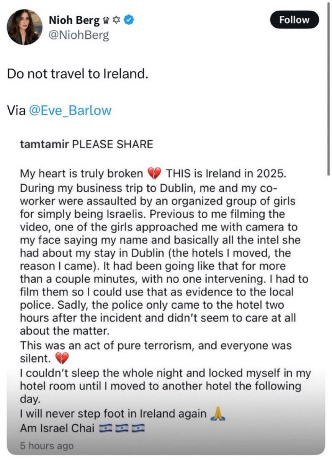Image resolution: width=332 pixels, height=460 pixels.
Task: Open the @NiohBerg handle
Action: click(79, 35)
